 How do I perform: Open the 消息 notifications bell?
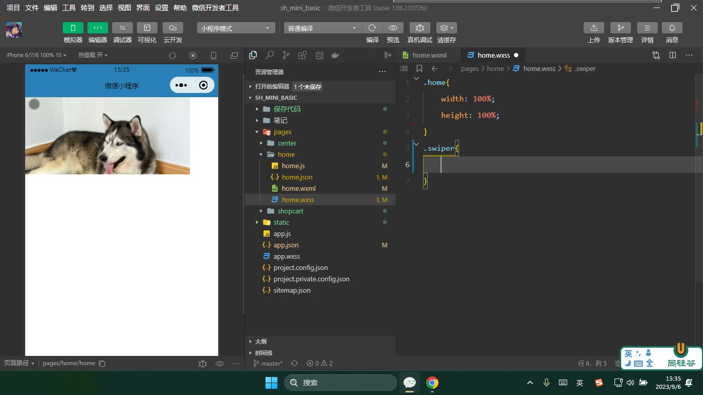coord(672,28)
